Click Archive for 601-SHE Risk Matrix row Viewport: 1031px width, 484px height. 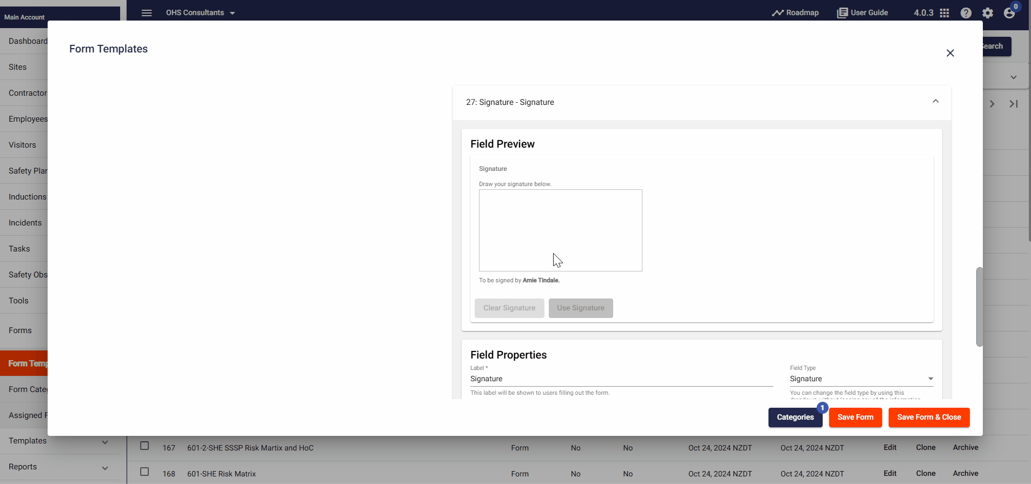coord(966,473)
